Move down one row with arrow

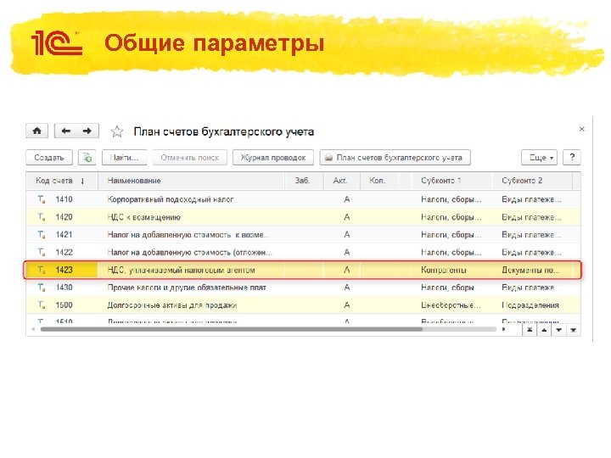(558, 330)
